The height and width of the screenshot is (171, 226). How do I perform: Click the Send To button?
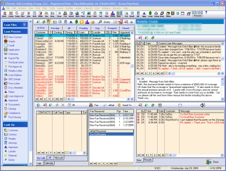tap(124, 105)
